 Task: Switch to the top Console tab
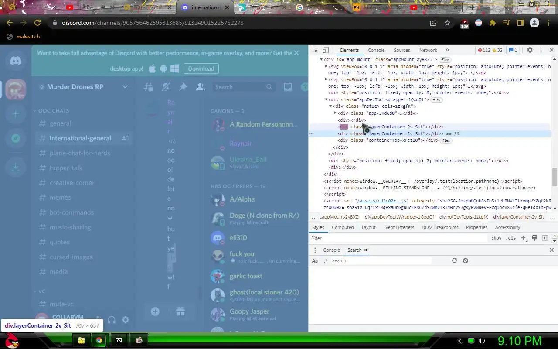(x=376, y=50)
